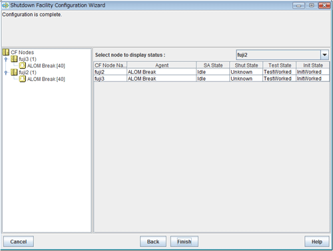Collapse the fuji2 tree node

(x=6, y=73)
